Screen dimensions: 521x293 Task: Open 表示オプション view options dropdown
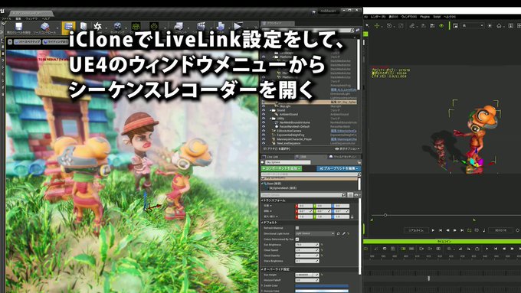[x=347, y=148]
